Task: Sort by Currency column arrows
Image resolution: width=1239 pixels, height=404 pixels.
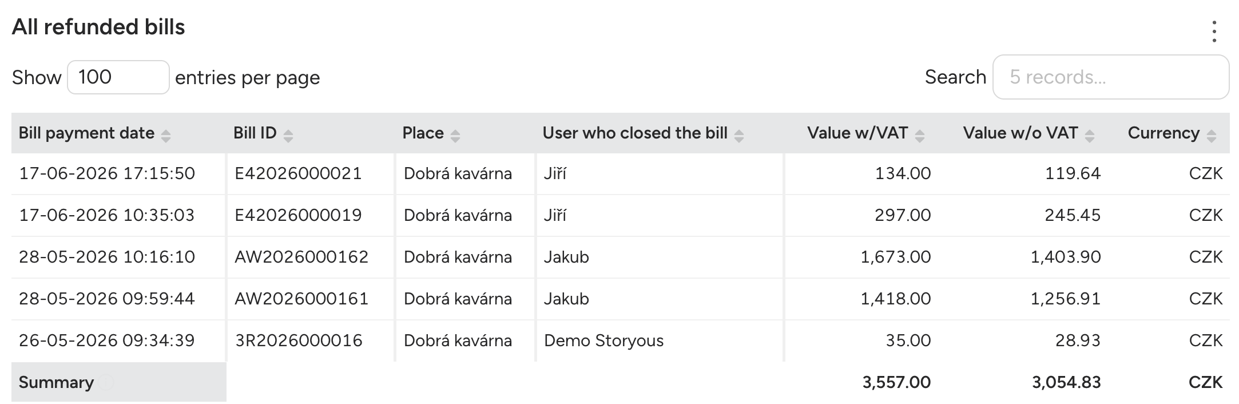Action: pyautogui.click(x=1212, y=136)
